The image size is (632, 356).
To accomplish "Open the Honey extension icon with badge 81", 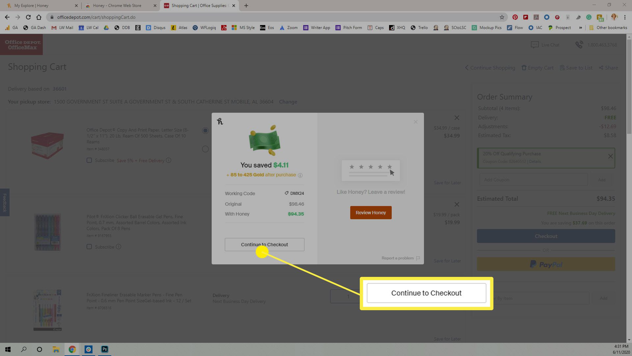I will tap(600, 17).
